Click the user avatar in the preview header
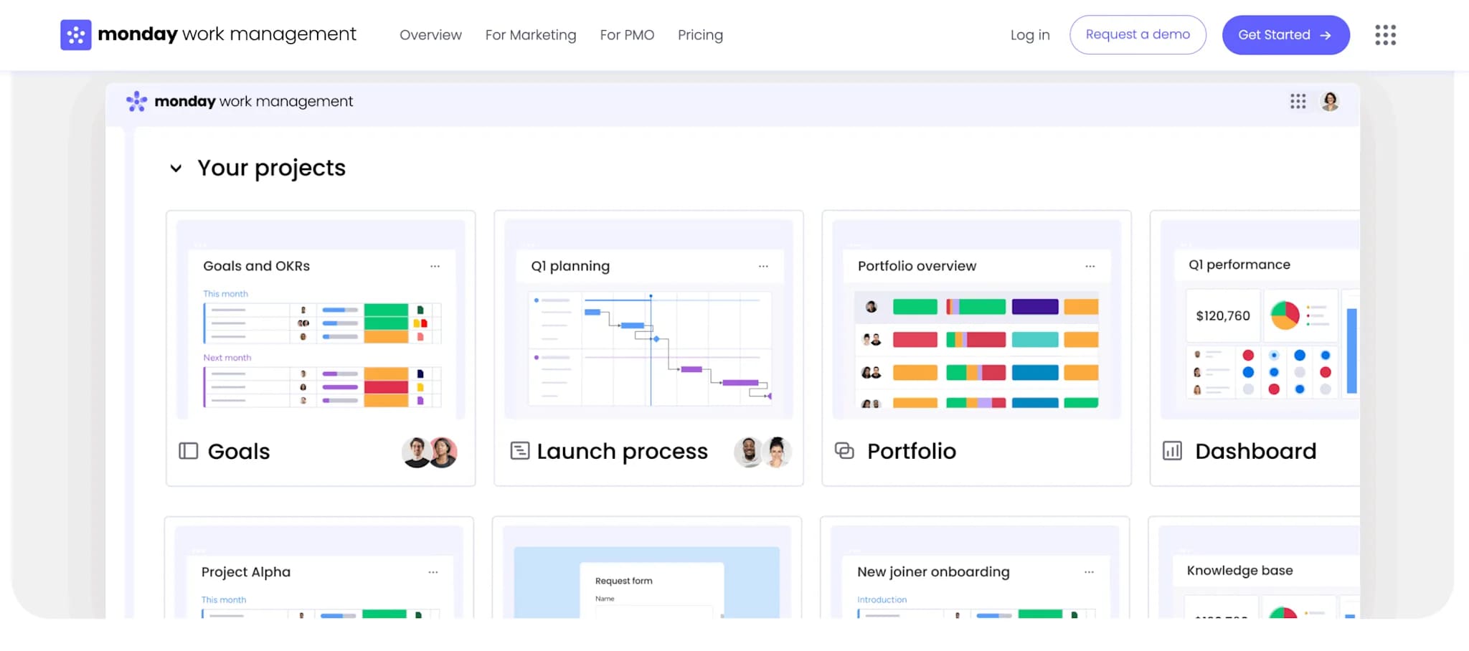 point(1330,101)
